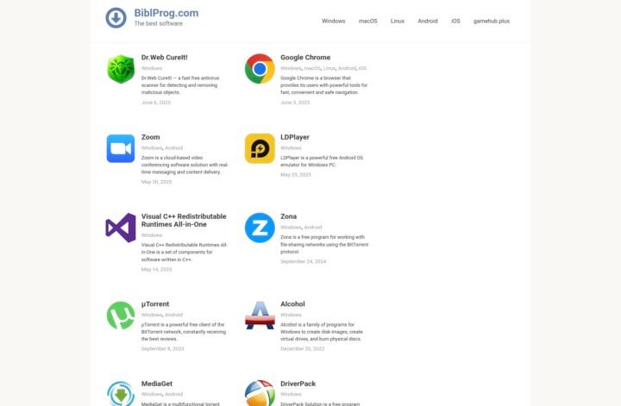Go to the iOS section
Screen dimensions: 621x406
pos(455,21)
